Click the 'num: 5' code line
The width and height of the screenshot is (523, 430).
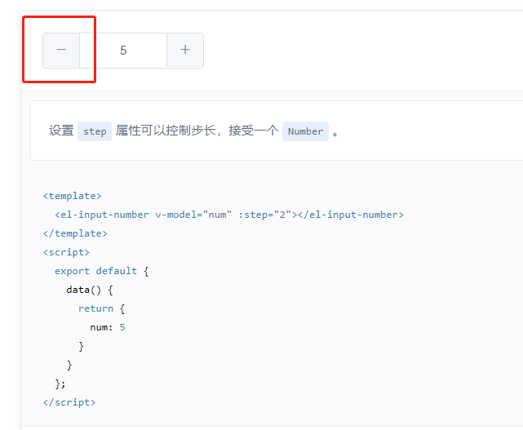pyautogui.click(x=108, y=327)
